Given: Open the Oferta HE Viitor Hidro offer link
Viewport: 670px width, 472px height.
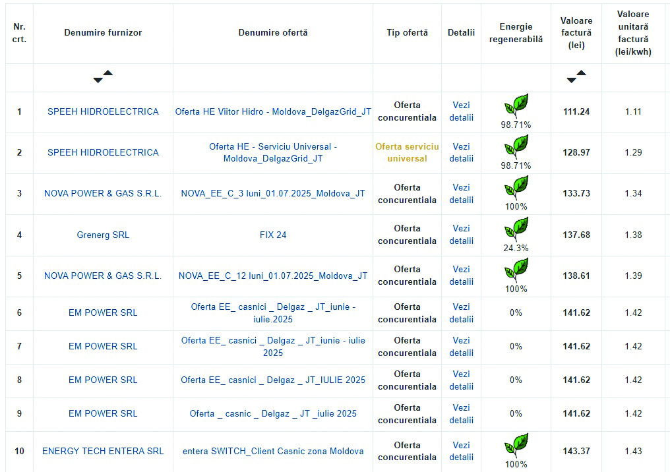Looking at the screenshot, I should click(x=273, y=111).
